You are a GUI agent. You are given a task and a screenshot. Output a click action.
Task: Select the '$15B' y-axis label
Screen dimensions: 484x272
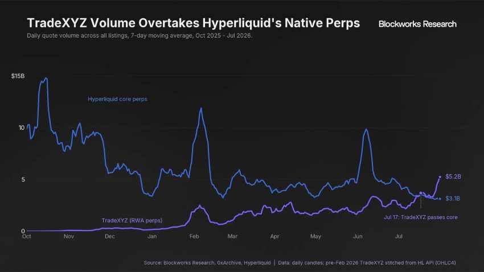tap(18, 76)
